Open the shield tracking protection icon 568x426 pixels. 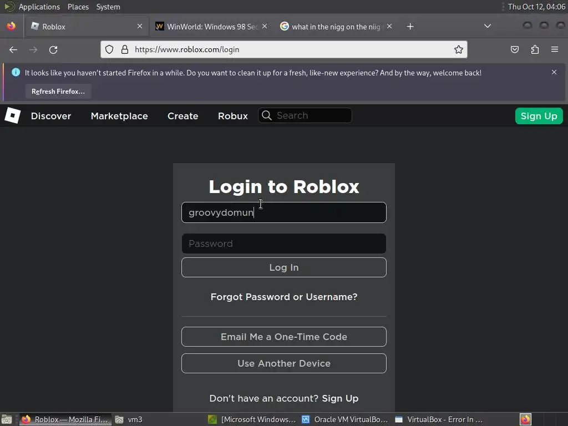tap(109, 49)
